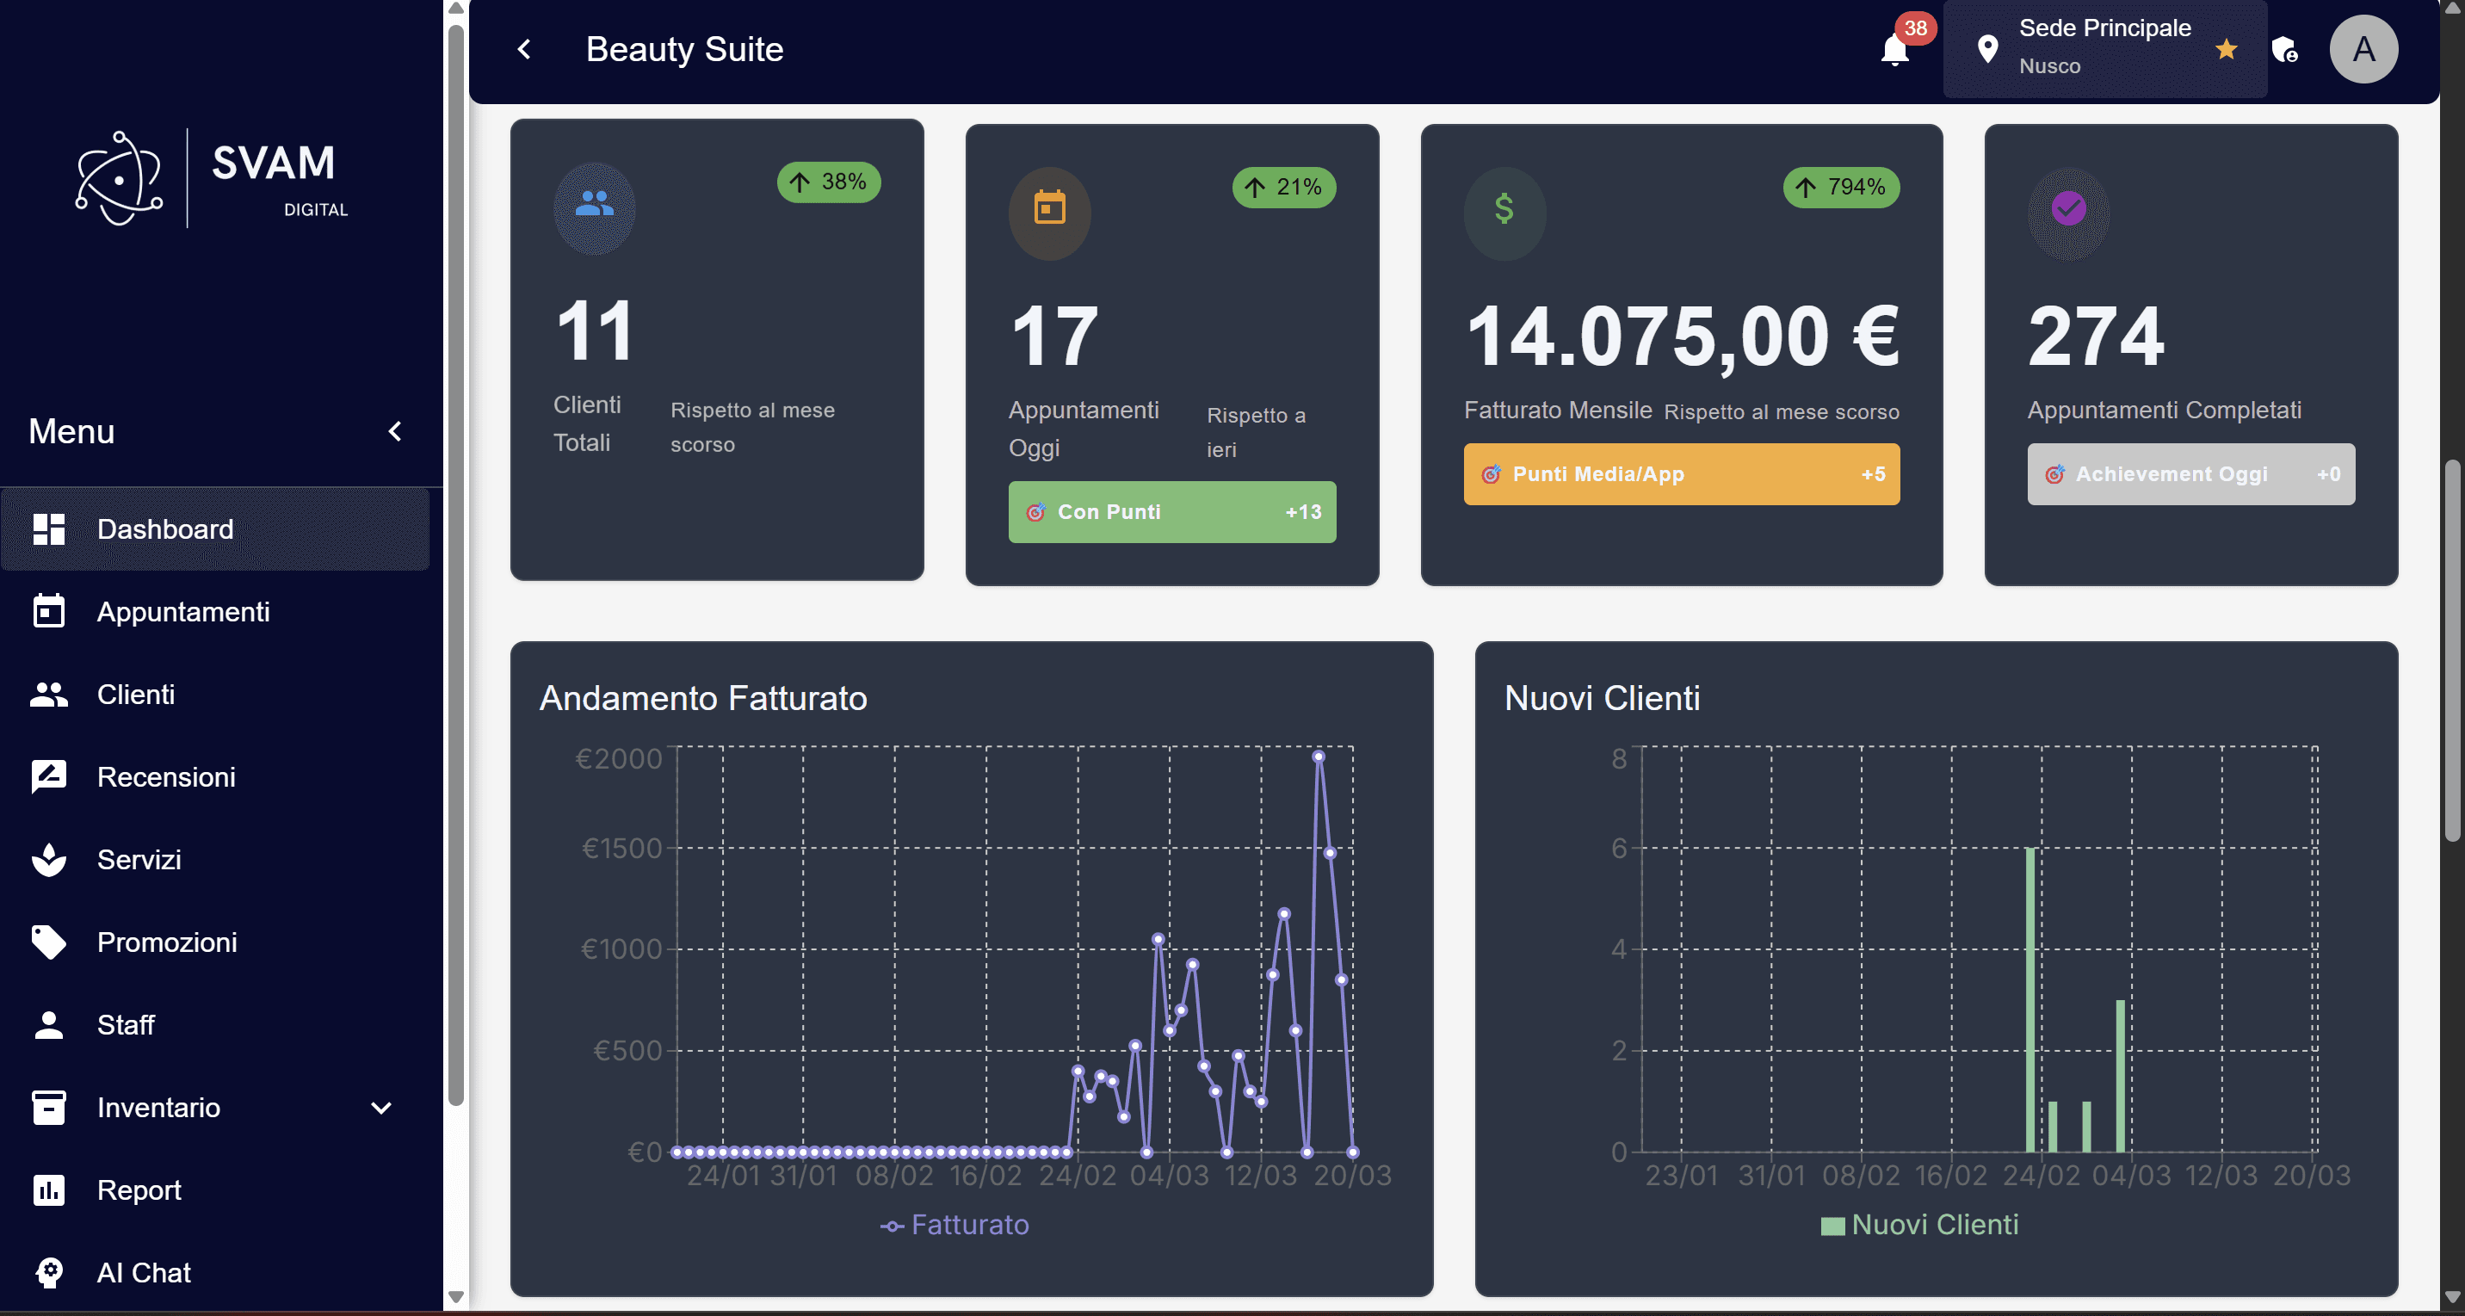The height and width of the screenshot is (1316, 2465).
Task: Select the yellow star favorite icon
Action: 2227,48
